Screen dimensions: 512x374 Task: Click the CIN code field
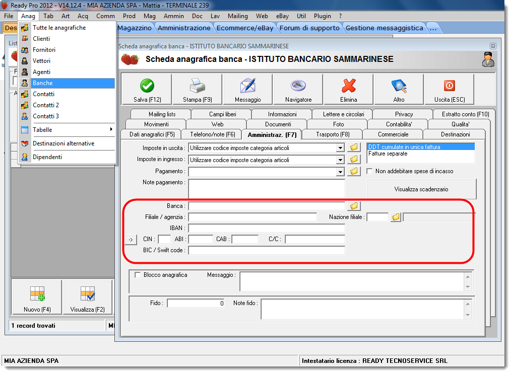(x=164, y=239)
